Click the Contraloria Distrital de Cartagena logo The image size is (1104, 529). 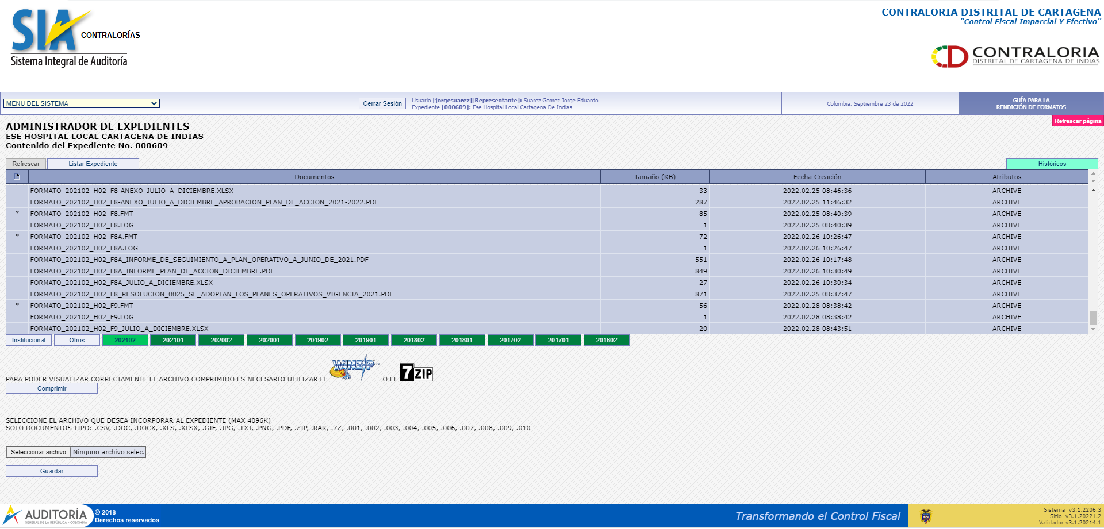(x=1015, y=56)
